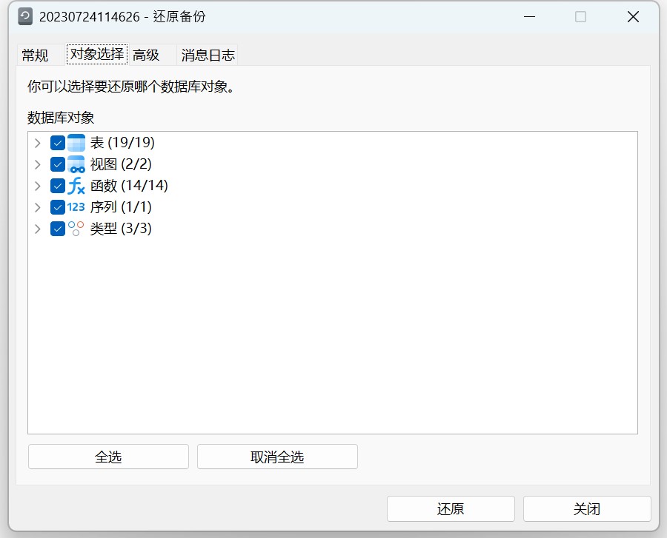Uncheck the 表 (19/19) checkbox
This screenshot has height=538, width=667.
(57, 143)
